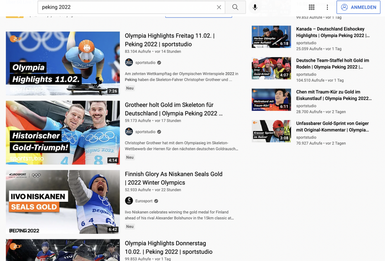Screen dimensions: 385x261
Task: Click the magnifying glass search button
Action: [x=235, y=7]
